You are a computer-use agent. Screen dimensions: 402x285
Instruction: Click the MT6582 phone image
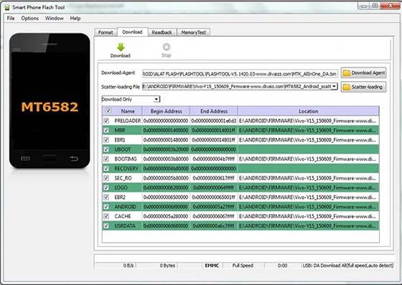coord(50,101)
